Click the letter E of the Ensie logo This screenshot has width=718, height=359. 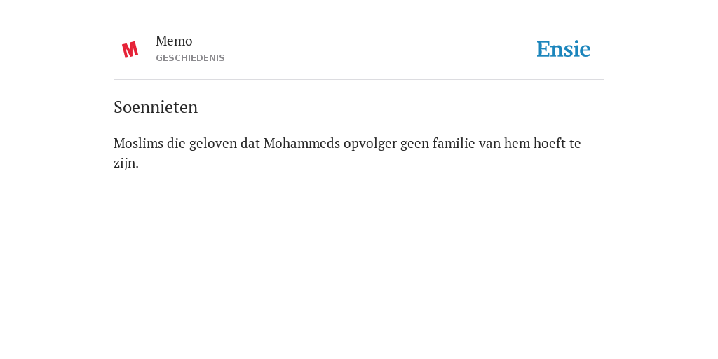tap(543, 50)
